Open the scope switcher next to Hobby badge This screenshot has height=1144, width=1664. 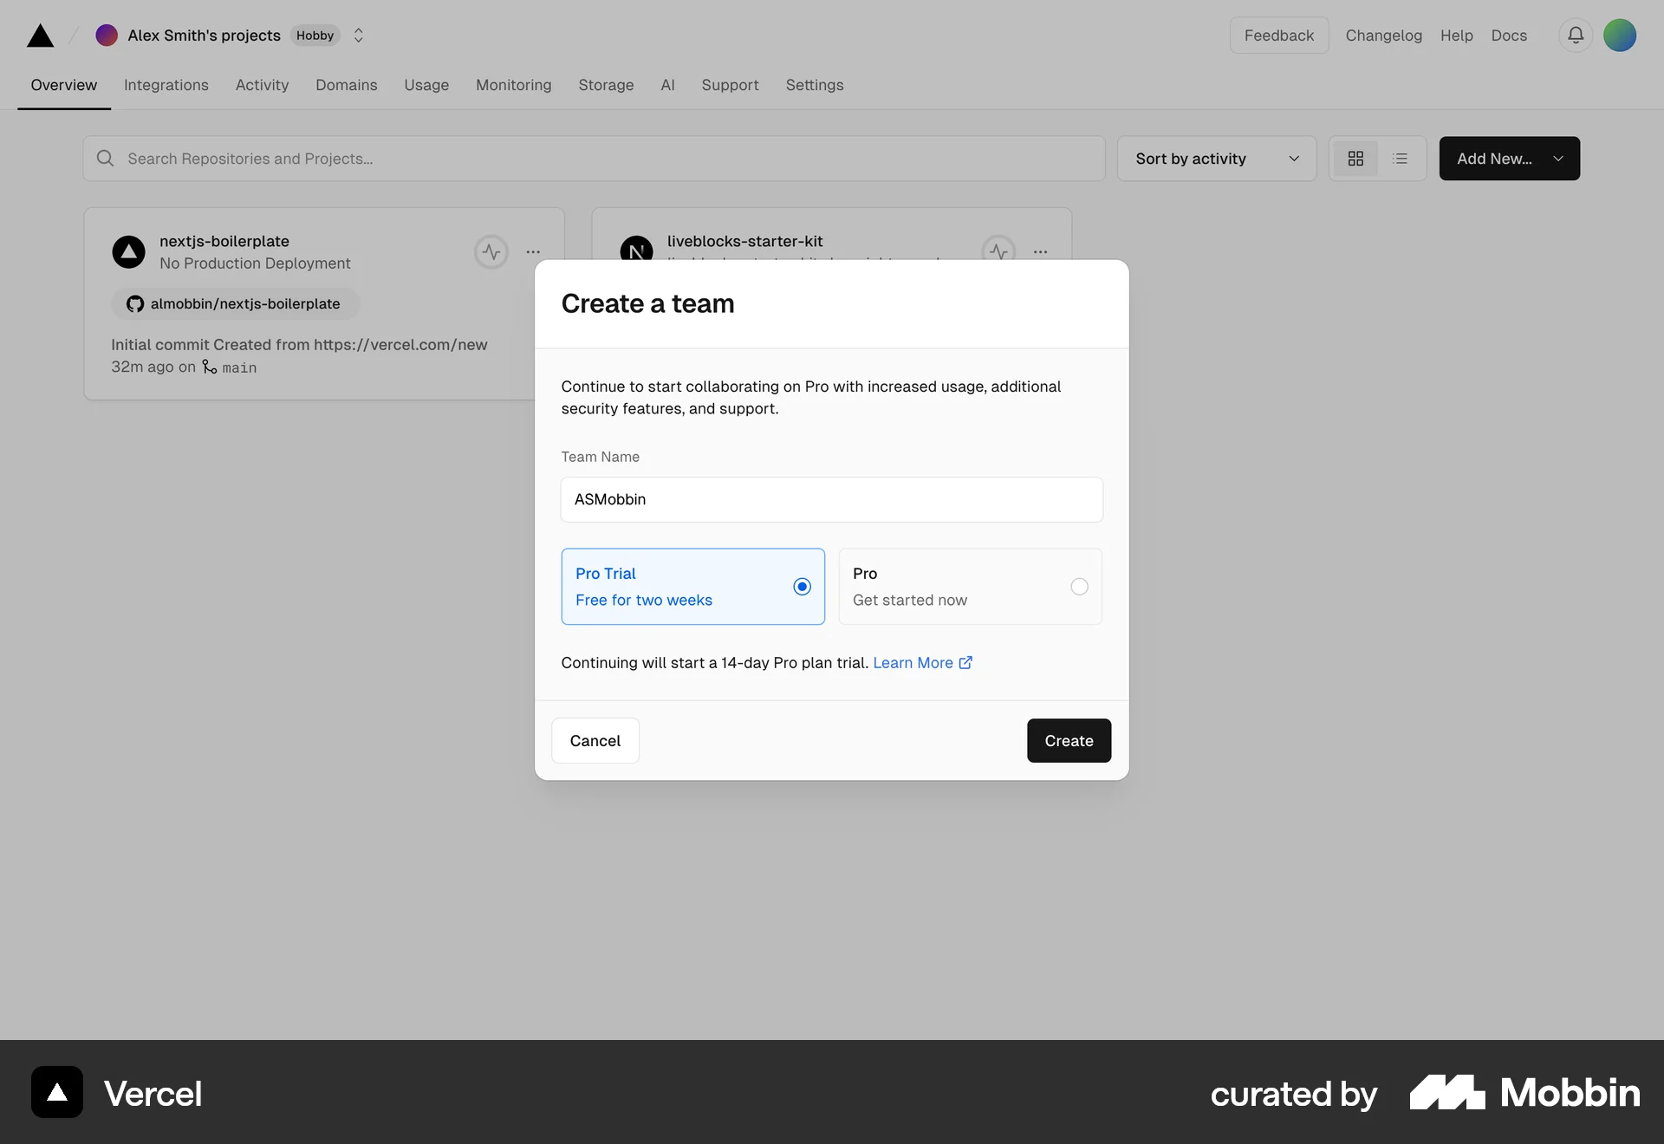[x=358, y=36]
